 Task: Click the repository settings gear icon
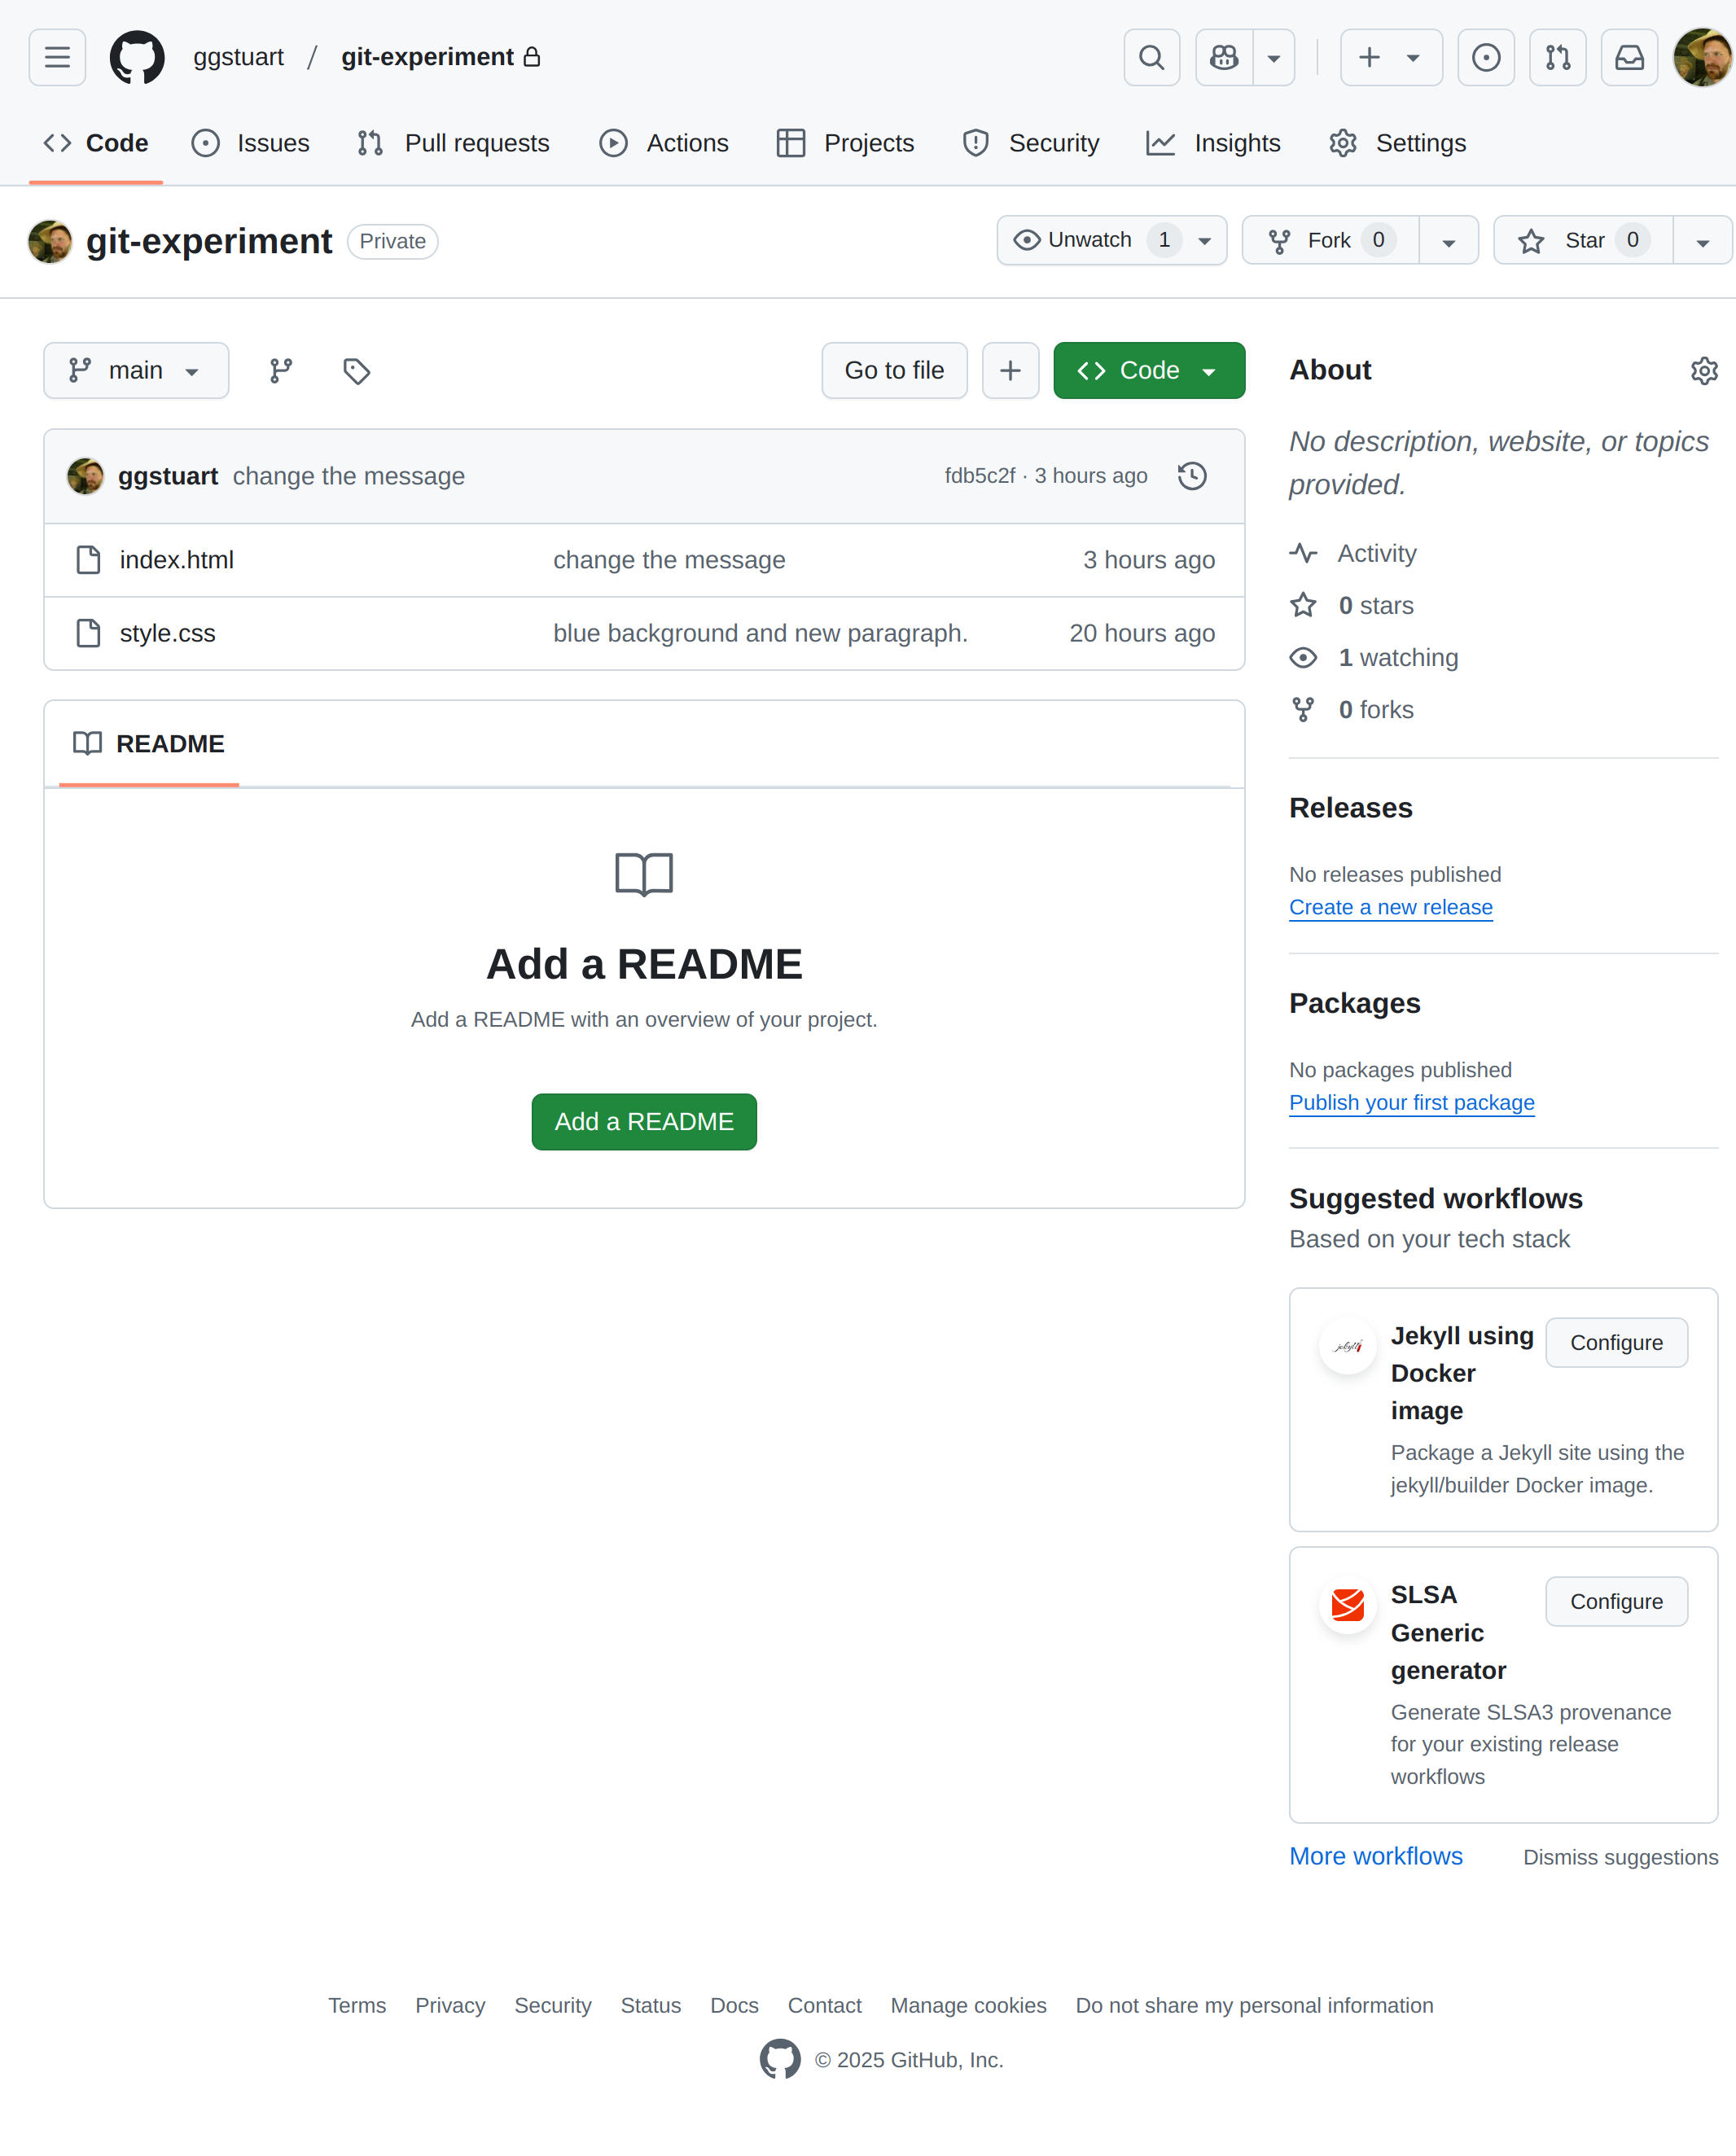click(1704, 370)
